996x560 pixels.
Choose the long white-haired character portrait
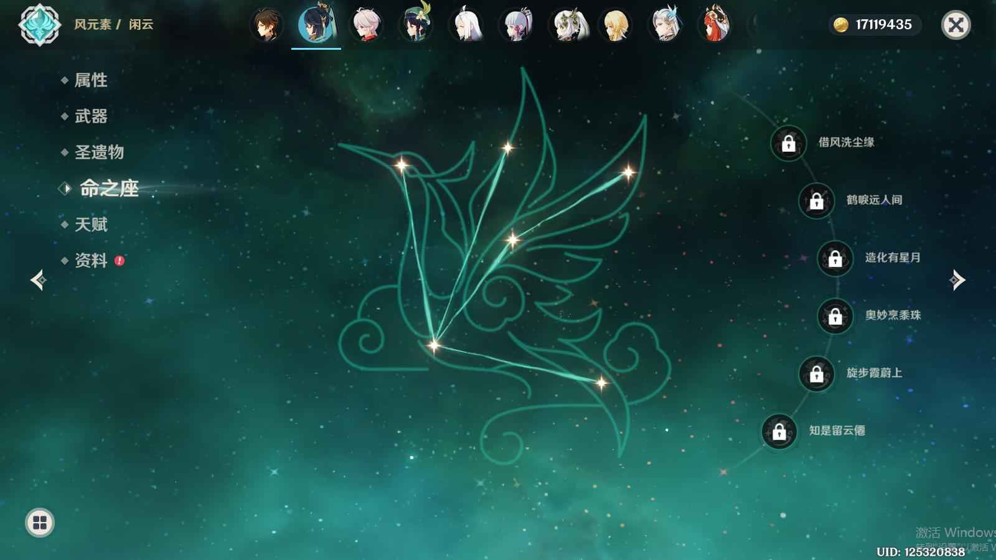click(x=466, y=25)
